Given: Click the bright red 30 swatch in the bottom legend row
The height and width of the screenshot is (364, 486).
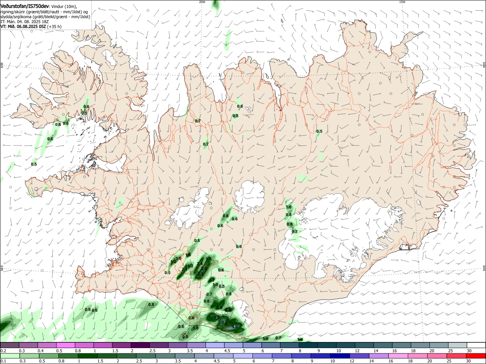Looking at the screenshot, I should pyautogui.click(x=476, y=356).
